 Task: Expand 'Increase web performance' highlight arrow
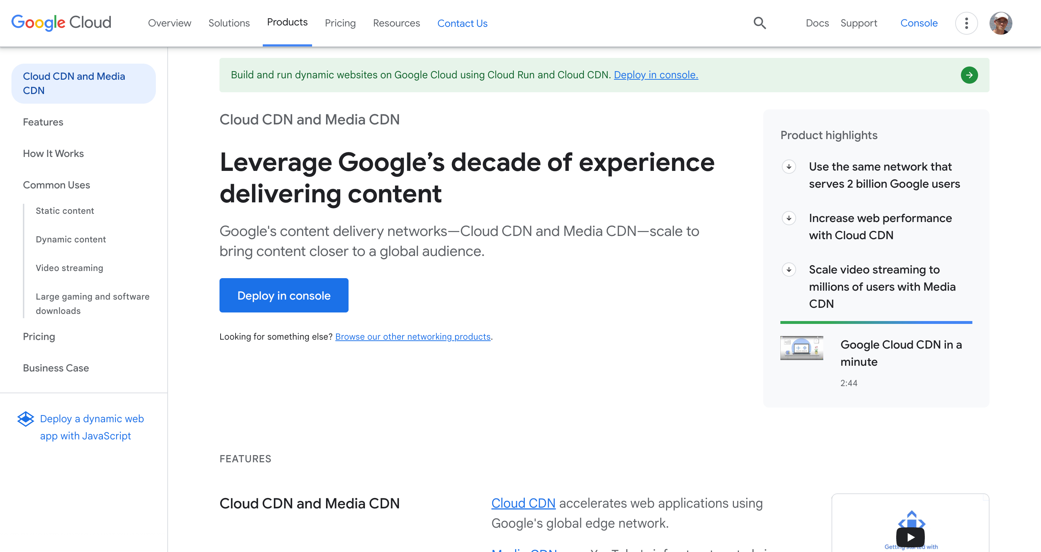click(x=789, y=218)
